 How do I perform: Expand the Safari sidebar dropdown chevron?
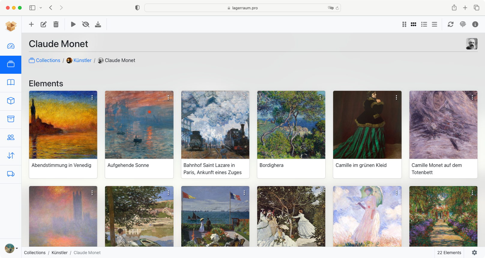pyautogui.click(x=41, y=8)
